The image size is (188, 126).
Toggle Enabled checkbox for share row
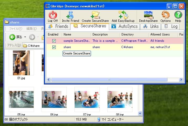[x=54, y=47]
